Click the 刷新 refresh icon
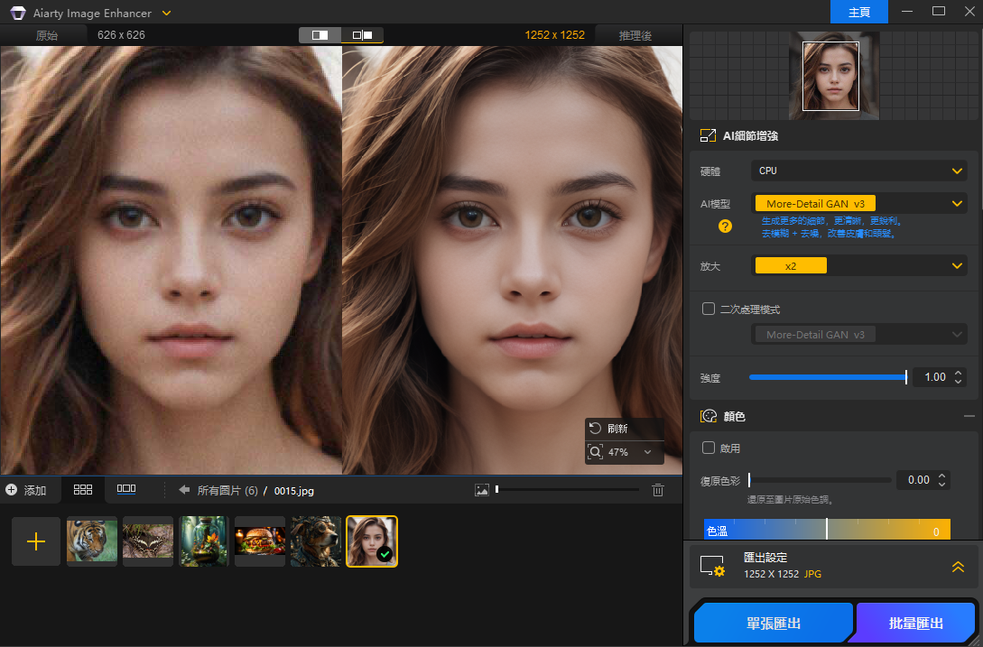983x647 pixels. [595, 429]
